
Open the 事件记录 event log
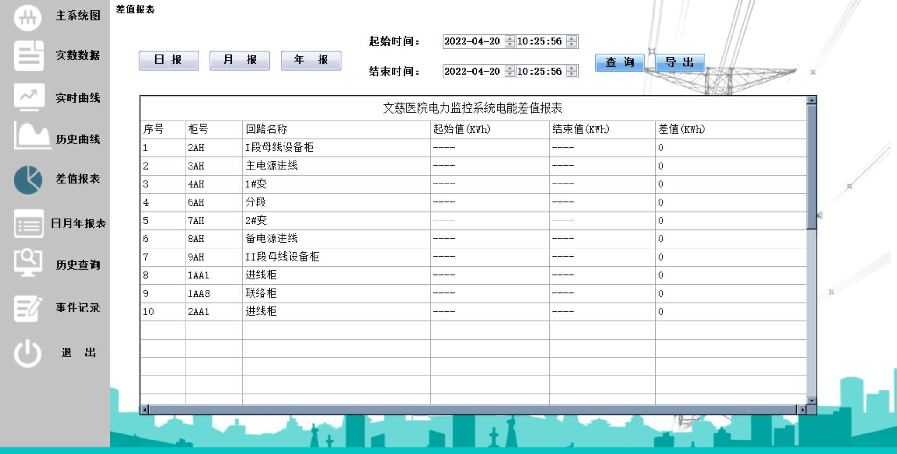pos(56,307)
